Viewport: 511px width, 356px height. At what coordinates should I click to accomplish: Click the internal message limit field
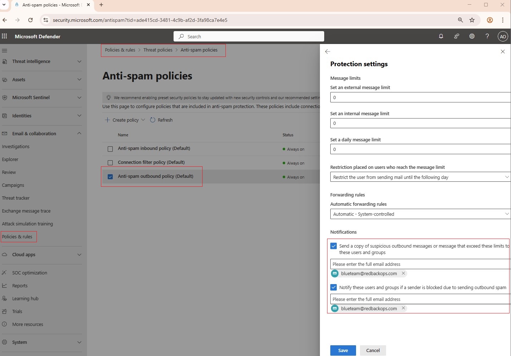[x=420, y=123]
